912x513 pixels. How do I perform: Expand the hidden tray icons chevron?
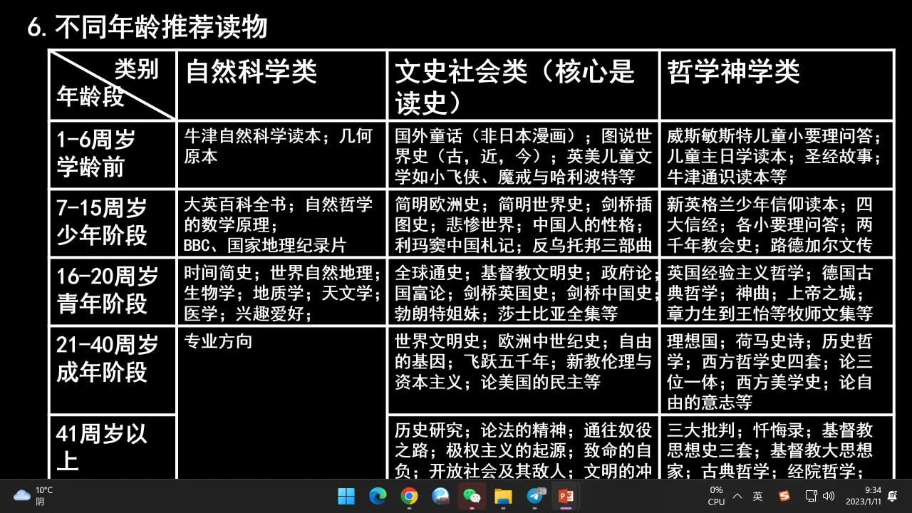737,496
